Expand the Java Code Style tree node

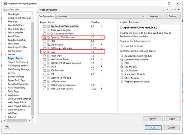click(6, 29)
